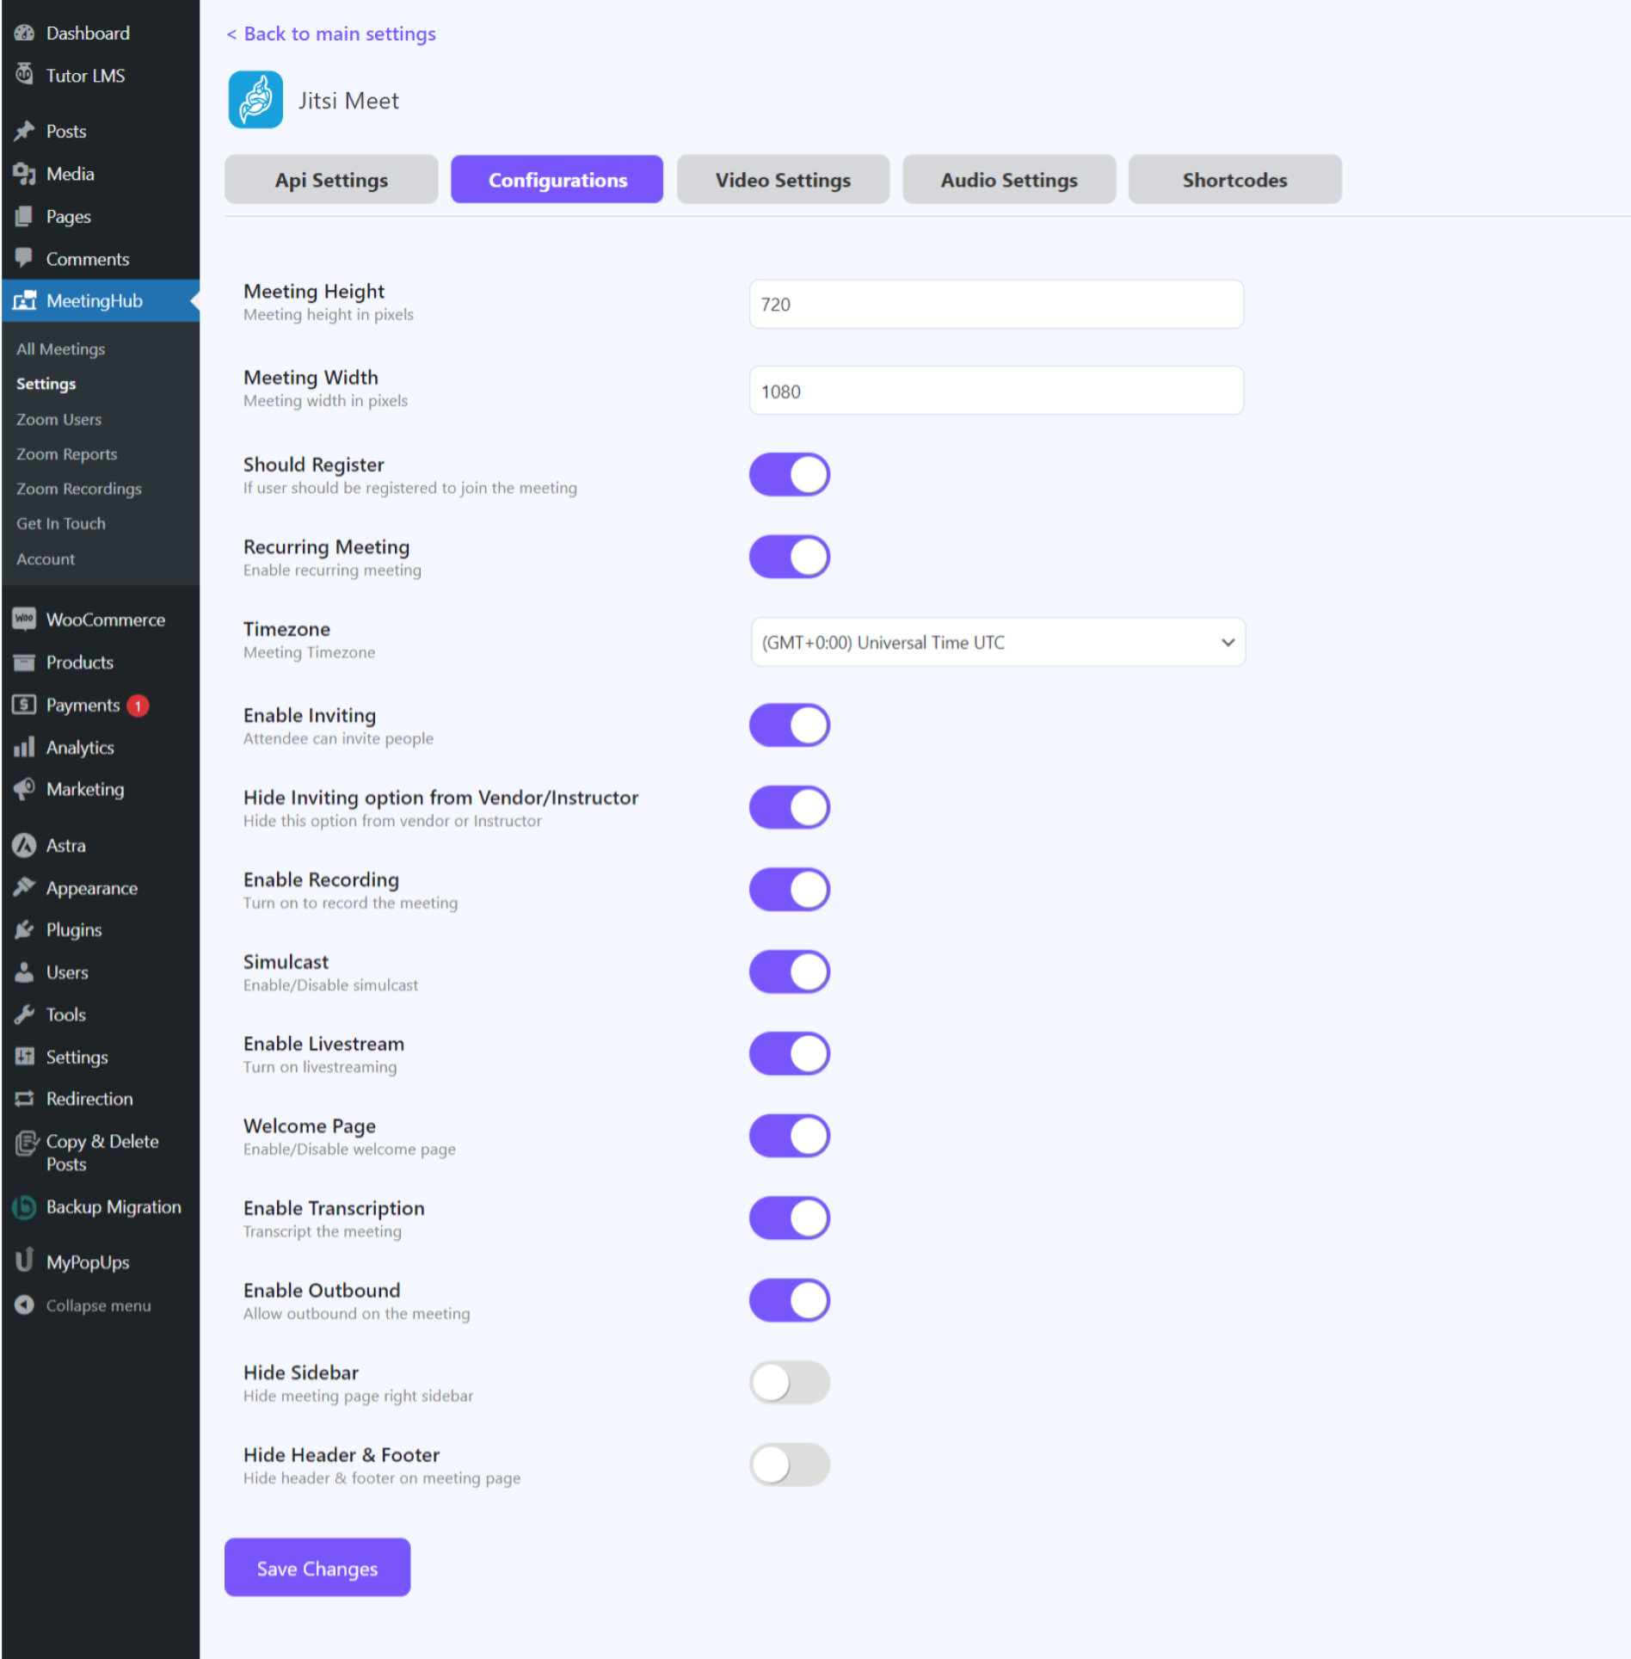1631x1659 pixels.
Task: Click the Tutor LMS icon
Action: pyautogui.click(x=24, y=74)
